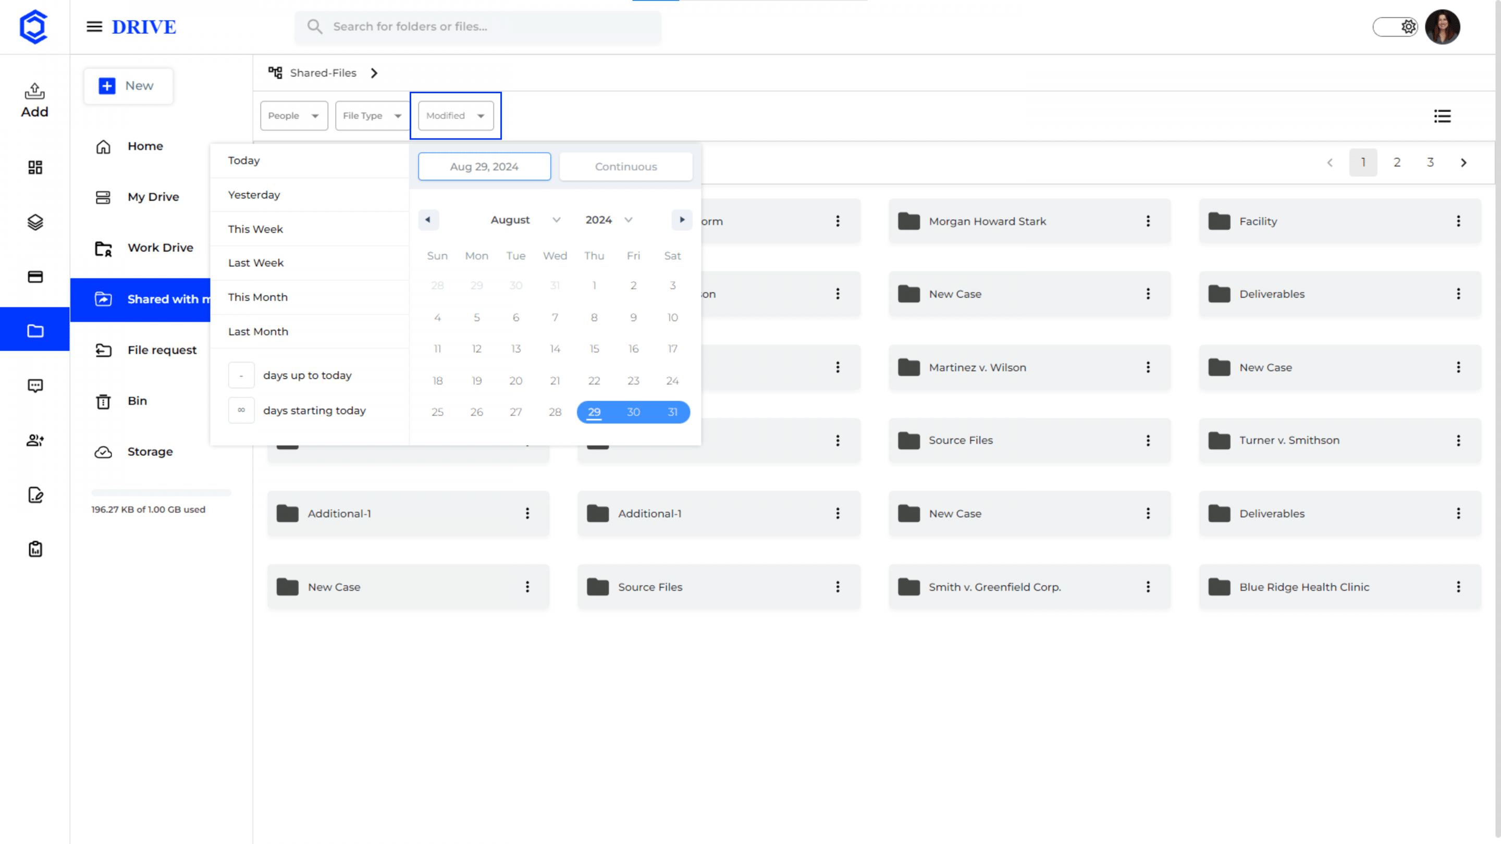Open the chat message icon in left rail

(35, 386)
